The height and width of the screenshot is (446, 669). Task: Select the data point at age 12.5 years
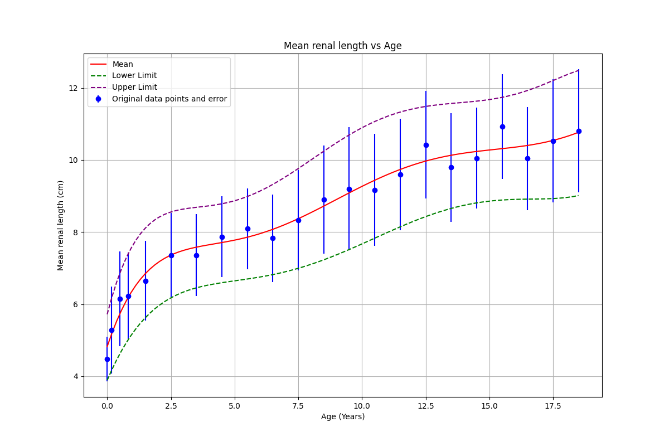coord(426,145)
